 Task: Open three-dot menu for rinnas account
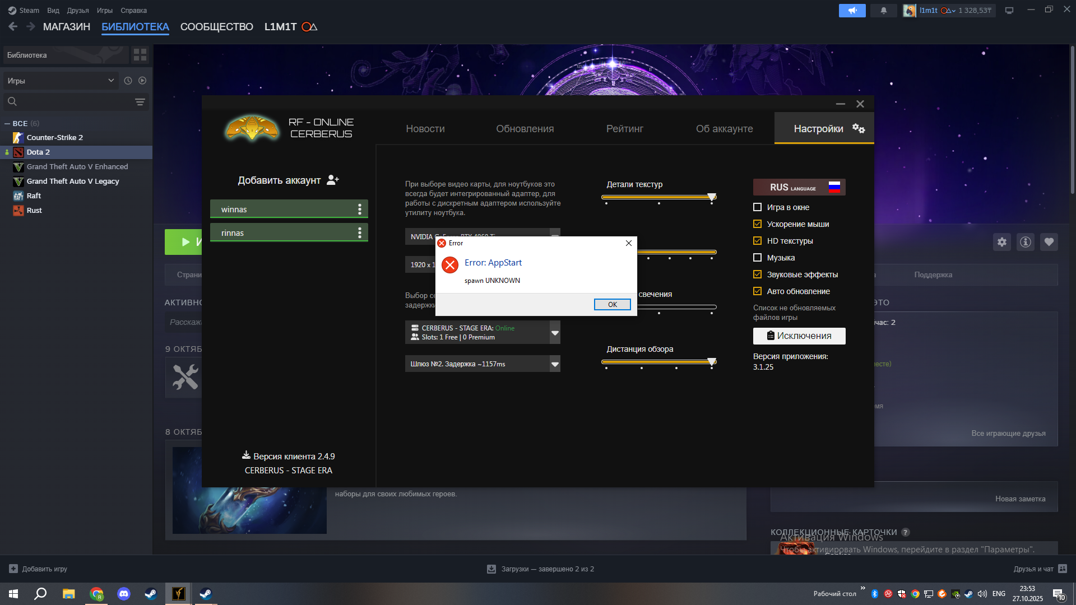point(360,233)
